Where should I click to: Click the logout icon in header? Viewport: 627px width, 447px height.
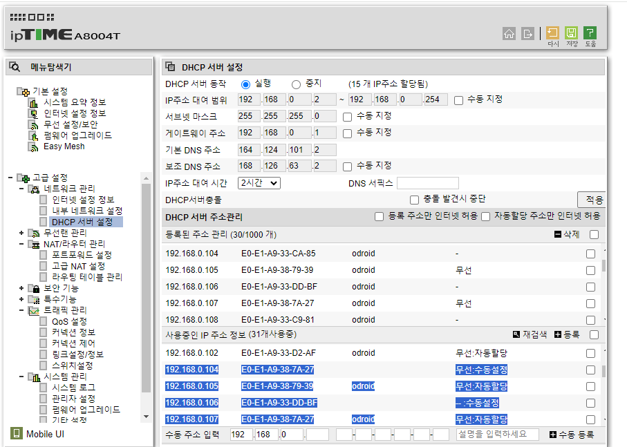(528, 34)
